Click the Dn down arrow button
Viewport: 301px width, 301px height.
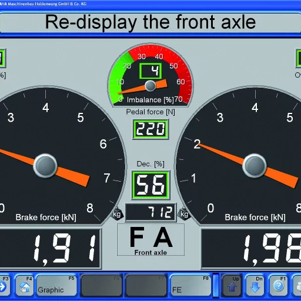coord(255,285)
